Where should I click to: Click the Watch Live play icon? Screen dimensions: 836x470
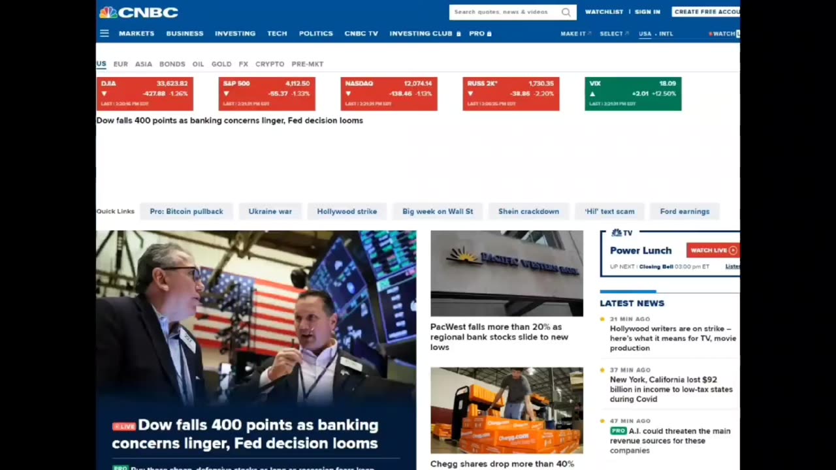733,250
